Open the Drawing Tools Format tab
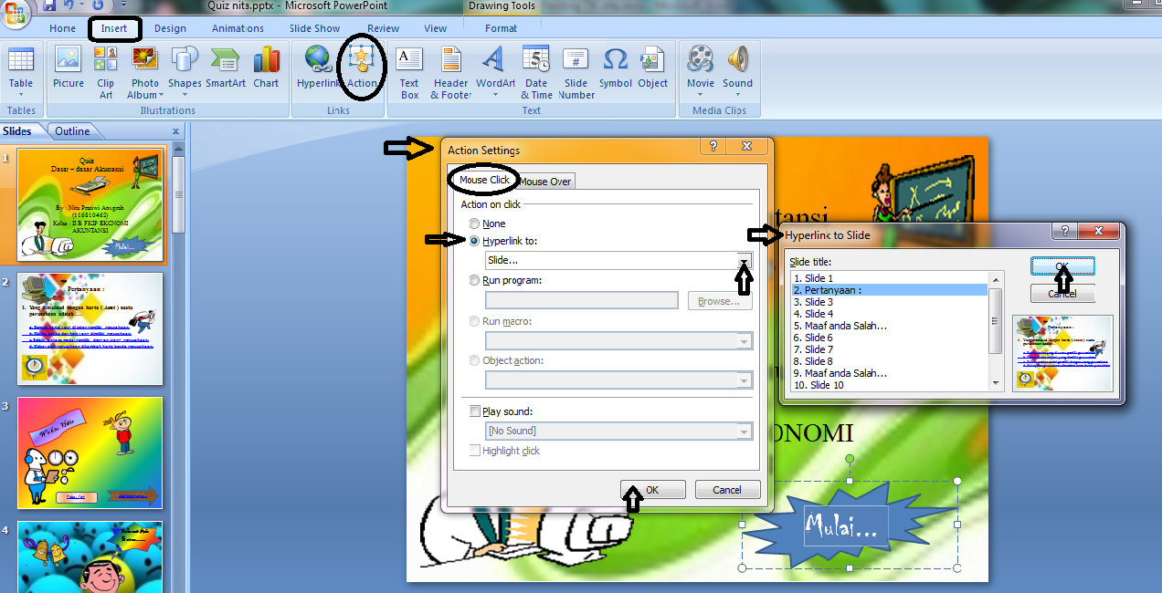 [501, 28]
